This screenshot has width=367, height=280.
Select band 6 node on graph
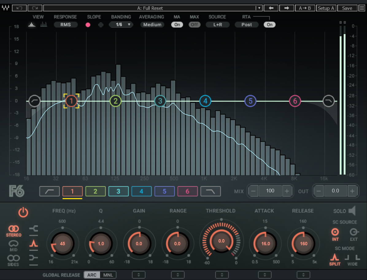pos(295,101)
